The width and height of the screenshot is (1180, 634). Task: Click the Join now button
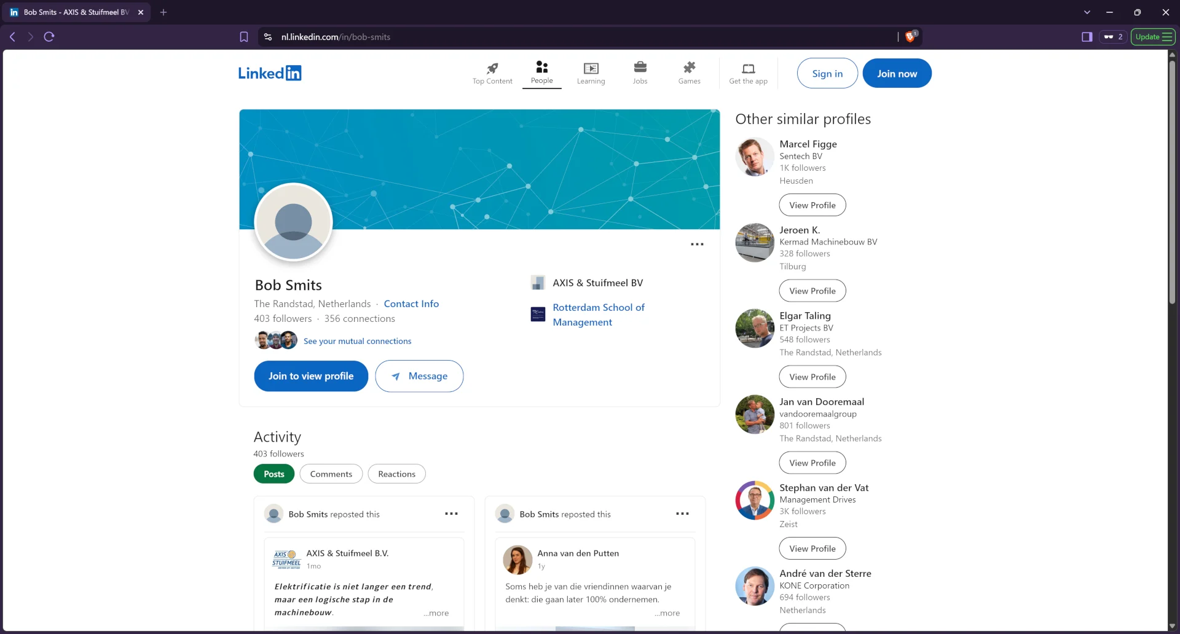(x=897, y=73)
